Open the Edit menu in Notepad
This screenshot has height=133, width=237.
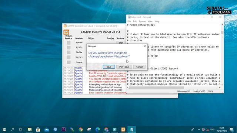tap(135, 21)
